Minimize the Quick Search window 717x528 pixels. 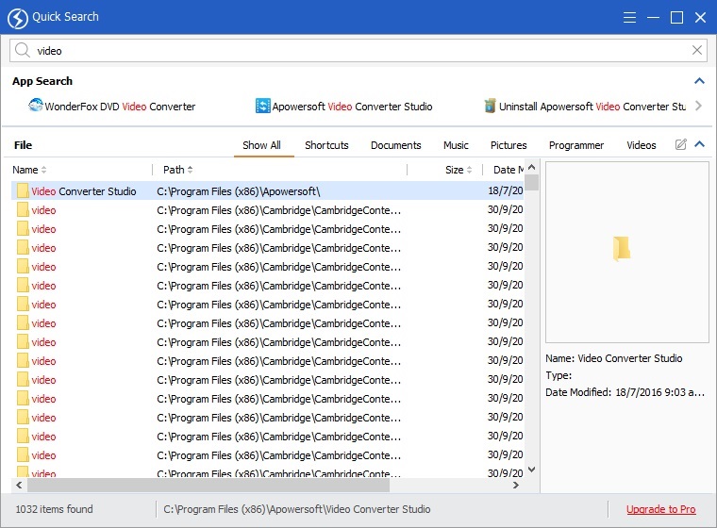[654, 17]
